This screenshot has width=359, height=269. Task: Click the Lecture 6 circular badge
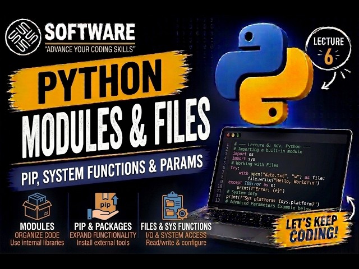pos(329,48)
